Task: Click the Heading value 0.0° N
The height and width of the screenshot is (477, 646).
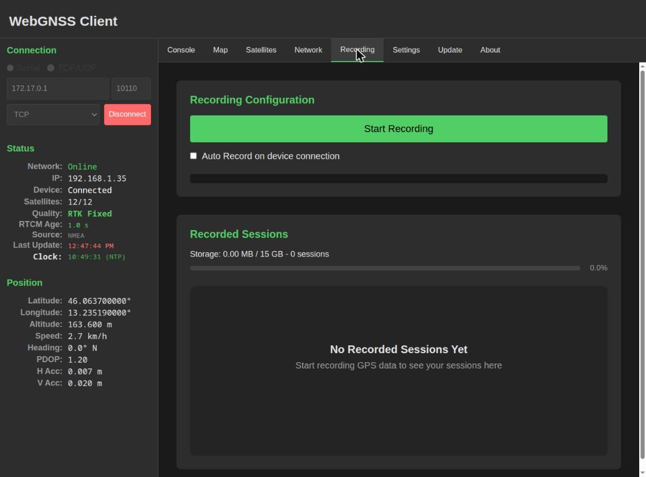Action: [83, 348]
